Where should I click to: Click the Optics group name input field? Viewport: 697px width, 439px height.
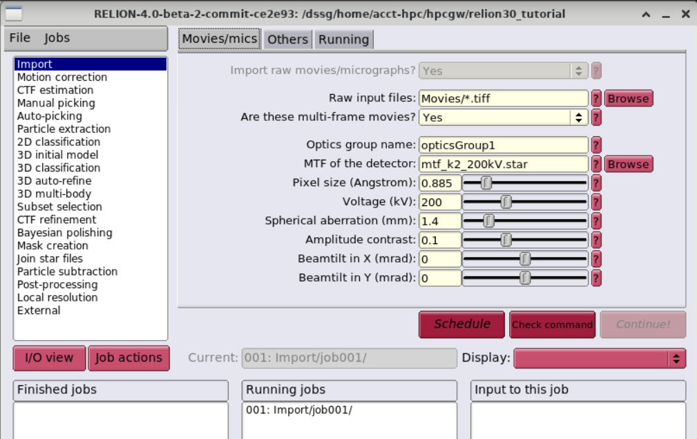coord(503,145)
